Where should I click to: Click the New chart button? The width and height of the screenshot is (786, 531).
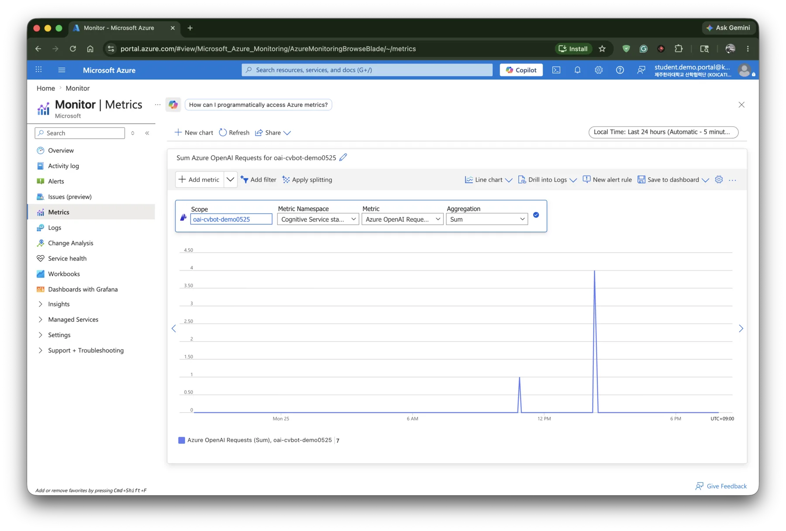click(x=193, y=133)
